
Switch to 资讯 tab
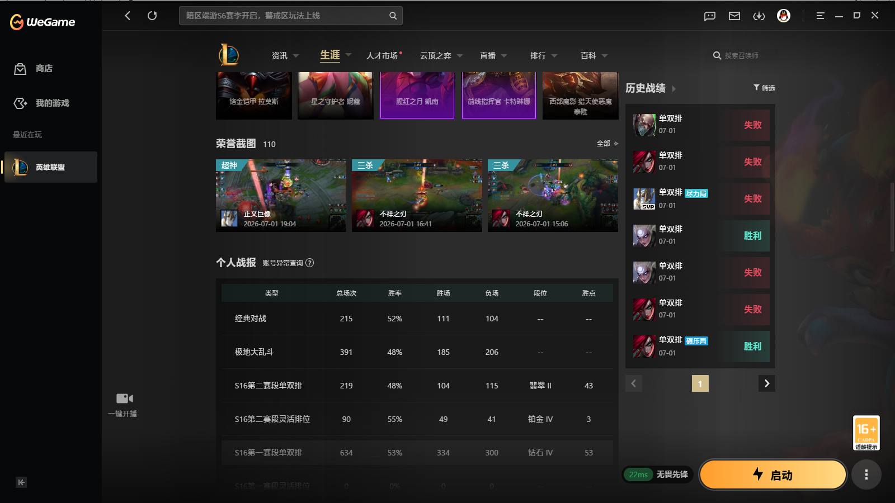pos(279,56)
